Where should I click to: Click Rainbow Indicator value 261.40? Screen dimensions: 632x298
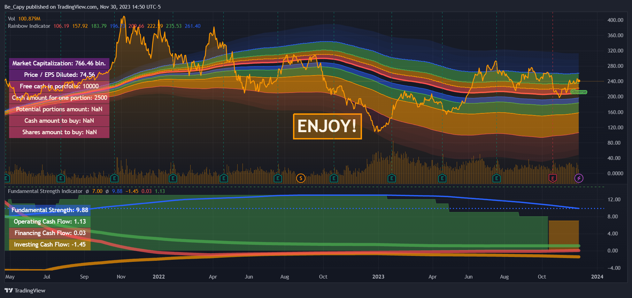pos(193,26)
